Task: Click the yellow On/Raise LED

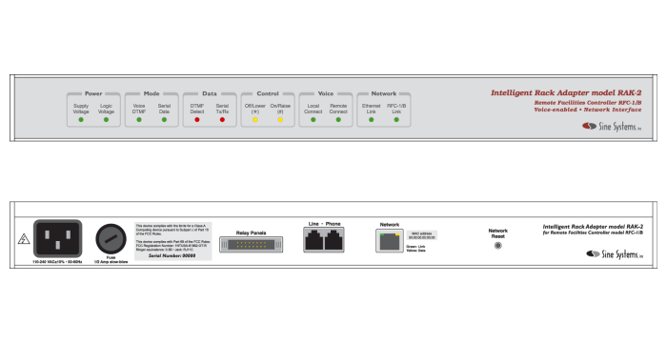Action: coord(280,120)
